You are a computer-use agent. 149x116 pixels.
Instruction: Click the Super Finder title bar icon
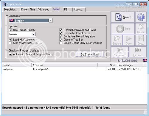click(x=4, y=4)
